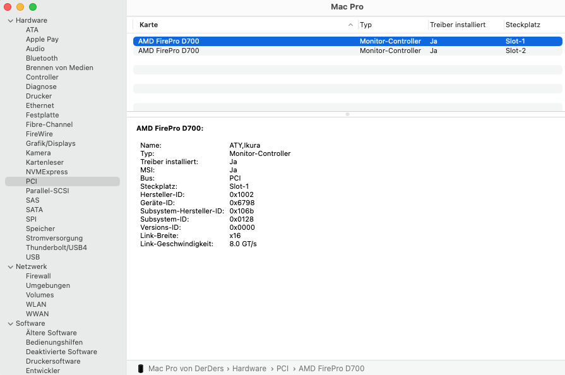Click Hardware in the path bar
This screenshot has height=375, width=565.
[x=249, y=369]
